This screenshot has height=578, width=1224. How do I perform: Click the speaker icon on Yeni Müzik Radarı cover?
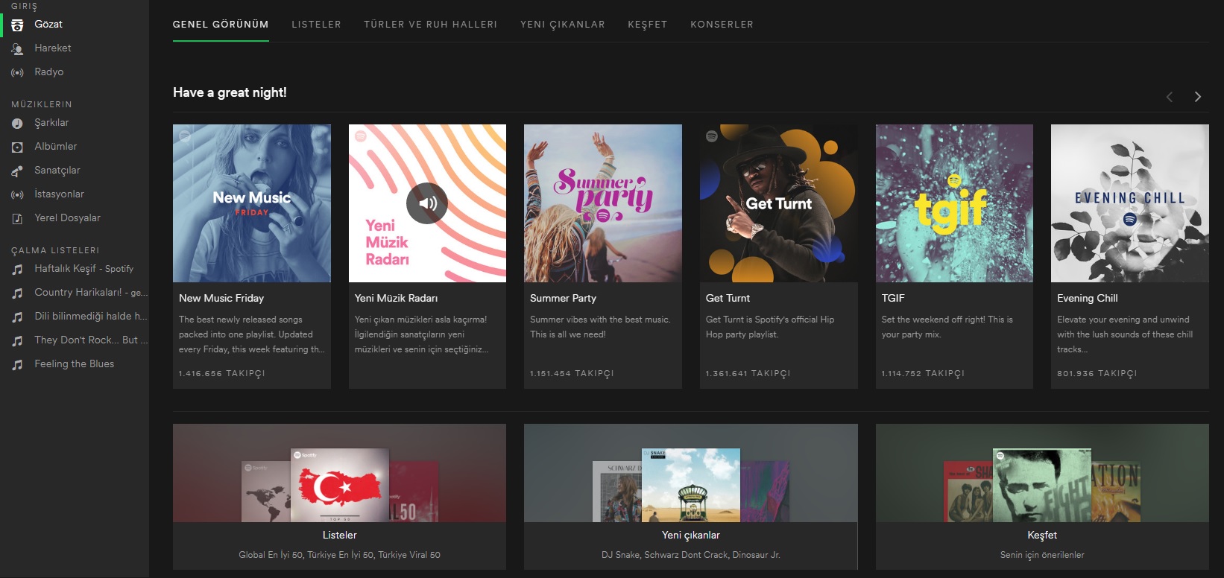tap(427, 203)
